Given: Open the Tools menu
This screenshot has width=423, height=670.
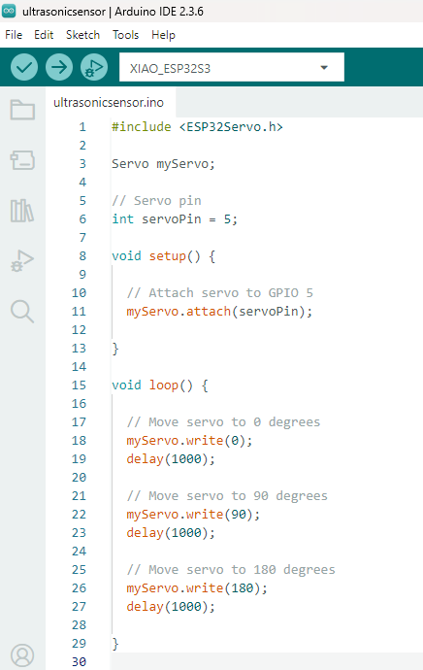Looking at the screenshot, I should tap(125, 35).
